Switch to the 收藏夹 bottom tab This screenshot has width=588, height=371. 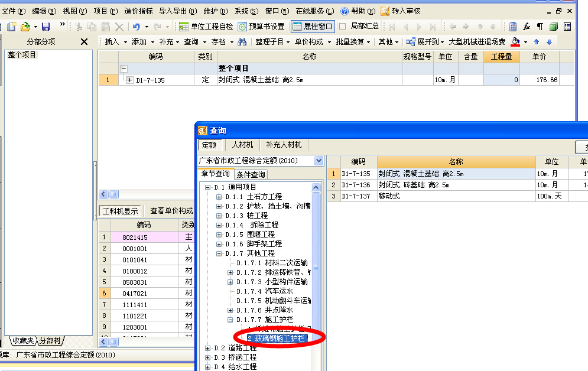click(23, 341)
